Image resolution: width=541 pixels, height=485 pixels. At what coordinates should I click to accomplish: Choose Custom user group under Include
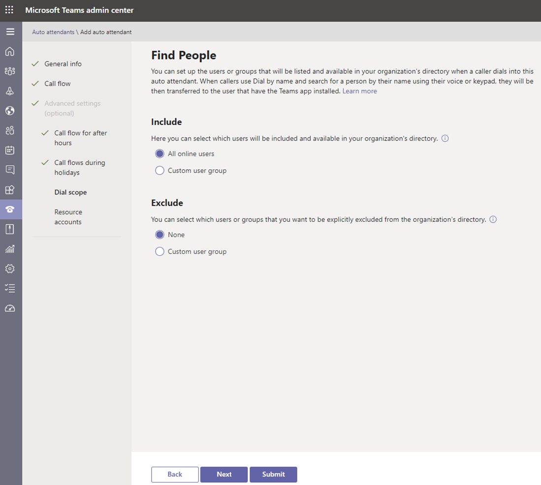click(x=159, y=171)
